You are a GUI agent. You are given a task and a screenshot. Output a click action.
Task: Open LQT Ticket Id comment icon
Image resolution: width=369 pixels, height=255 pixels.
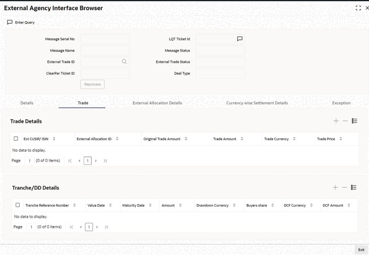click(x=240, y=39)
